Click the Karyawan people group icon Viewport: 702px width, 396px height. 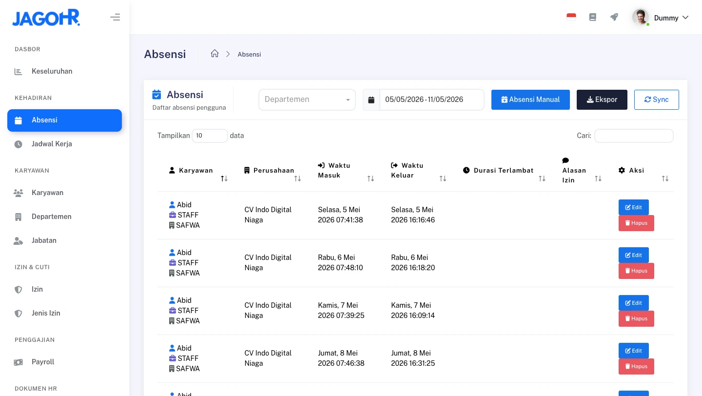(x=18, y=193)
